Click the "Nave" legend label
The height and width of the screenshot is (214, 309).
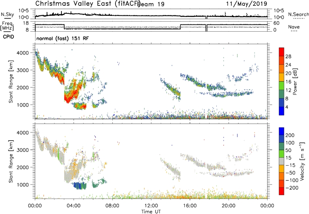tap(294, 27)
